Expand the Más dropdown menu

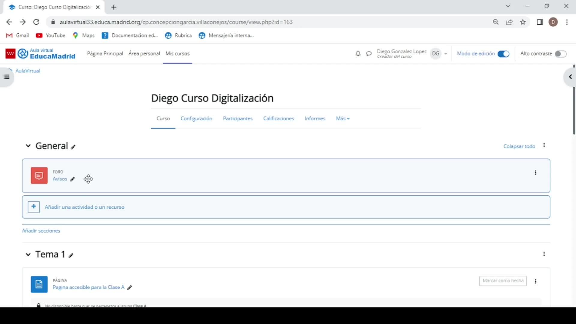click(343, 118)
